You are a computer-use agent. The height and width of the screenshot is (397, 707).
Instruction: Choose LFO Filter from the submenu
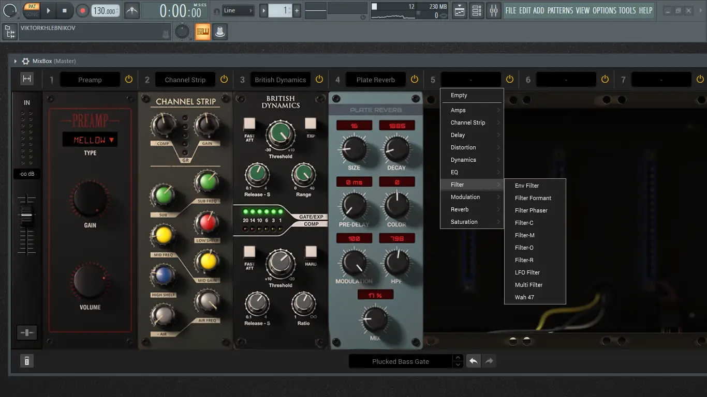535,272
